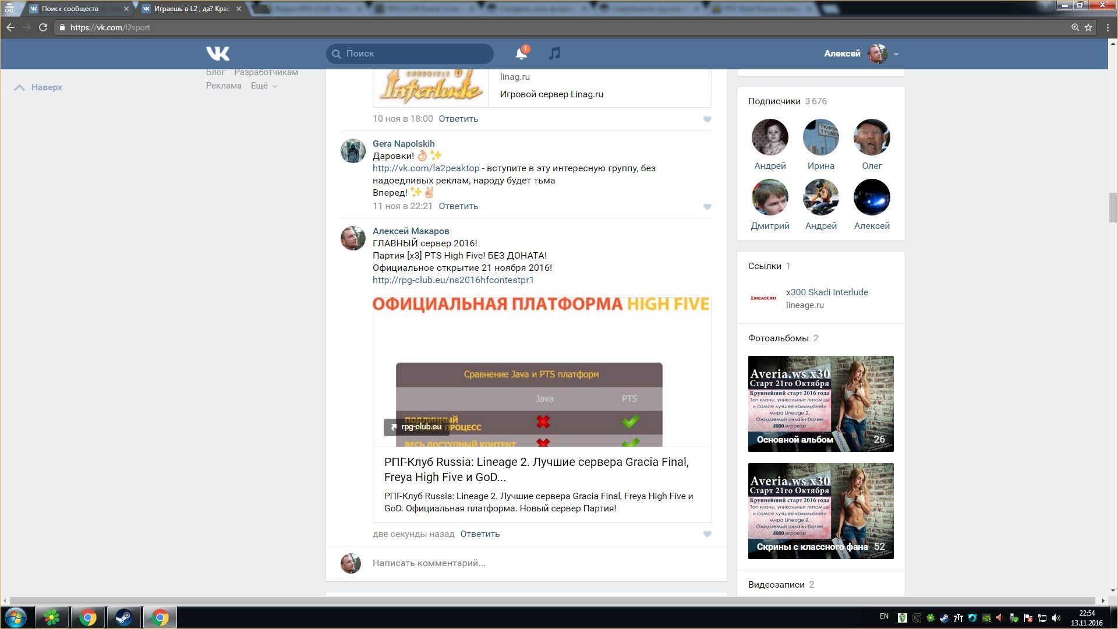Like Gera Napolskih's comment with heart
Image resolution: width=1118 pixels, height=629 pixels.
[707, 207]
